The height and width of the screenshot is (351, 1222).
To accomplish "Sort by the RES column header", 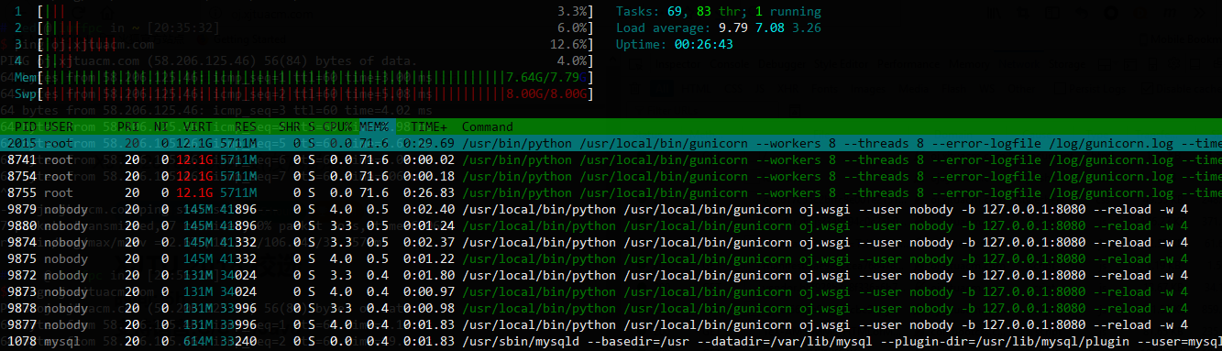I will (246, 126).
